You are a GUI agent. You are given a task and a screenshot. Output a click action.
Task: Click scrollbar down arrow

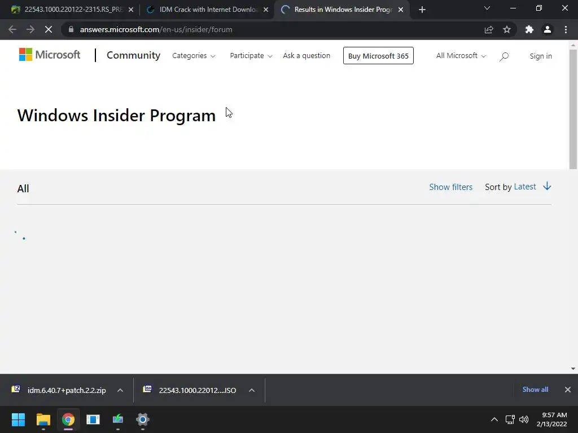coord(573,369)
